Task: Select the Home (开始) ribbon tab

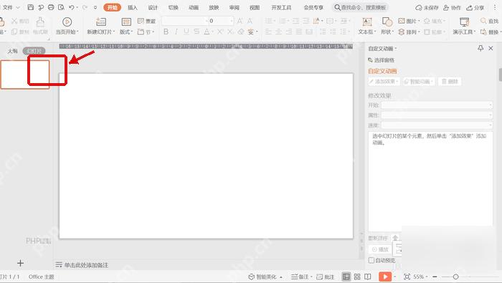Action: (x=112, y=7)
